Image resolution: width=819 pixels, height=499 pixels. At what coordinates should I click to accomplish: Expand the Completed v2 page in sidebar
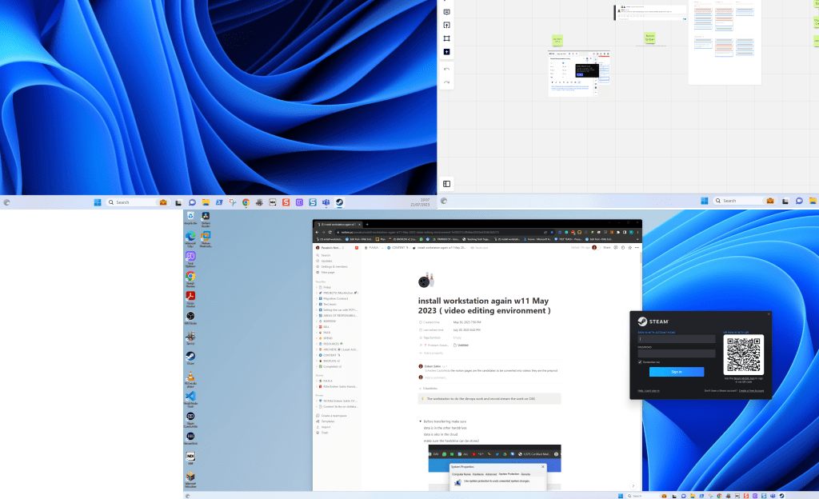(317, 366)
